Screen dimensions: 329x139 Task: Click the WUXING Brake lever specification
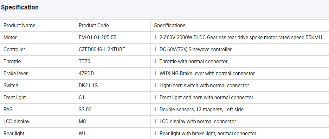tap(204, 74)
